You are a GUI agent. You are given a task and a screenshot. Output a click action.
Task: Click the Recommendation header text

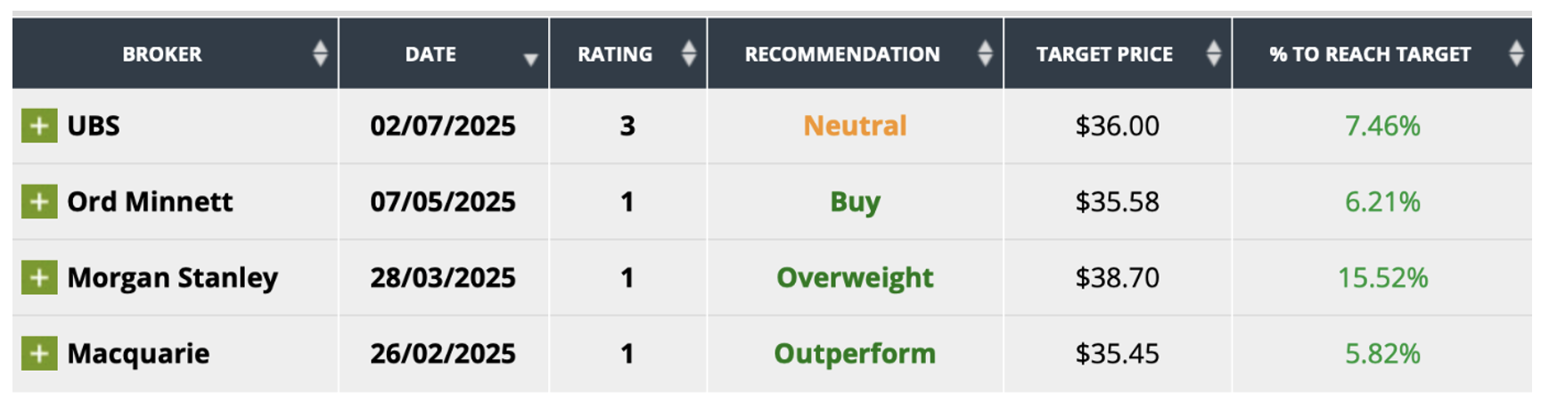(x=842, y=54)
